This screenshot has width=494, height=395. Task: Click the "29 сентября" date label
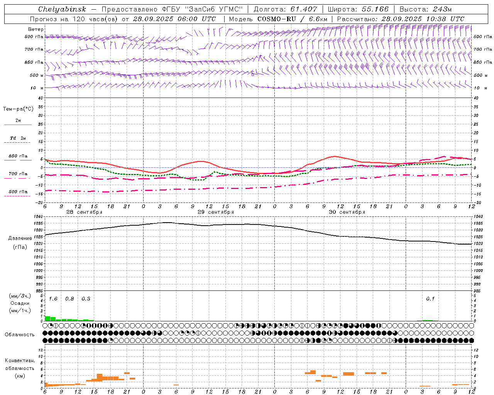216,212
